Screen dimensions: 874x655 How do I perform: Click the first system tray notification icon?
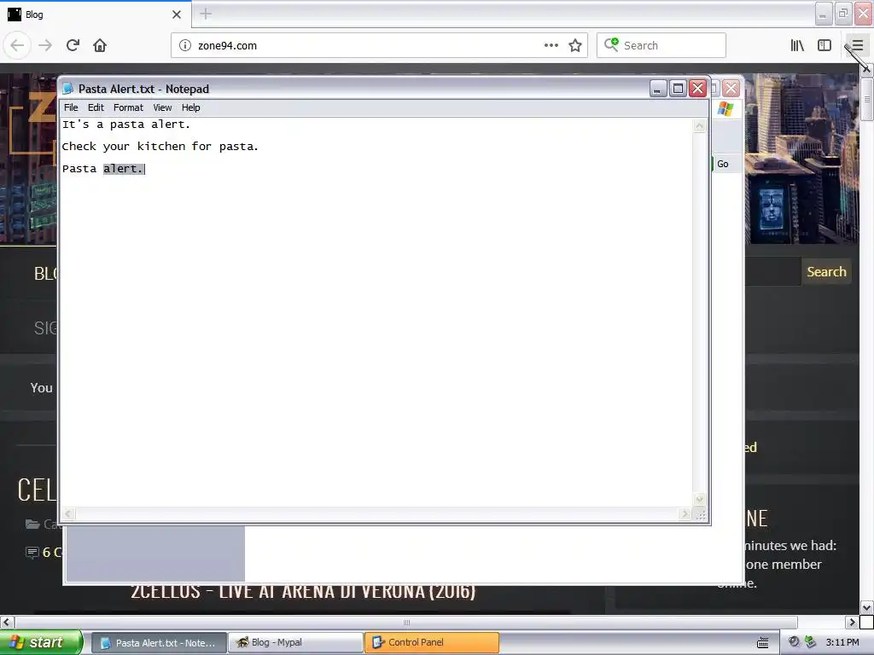(794, 642)
